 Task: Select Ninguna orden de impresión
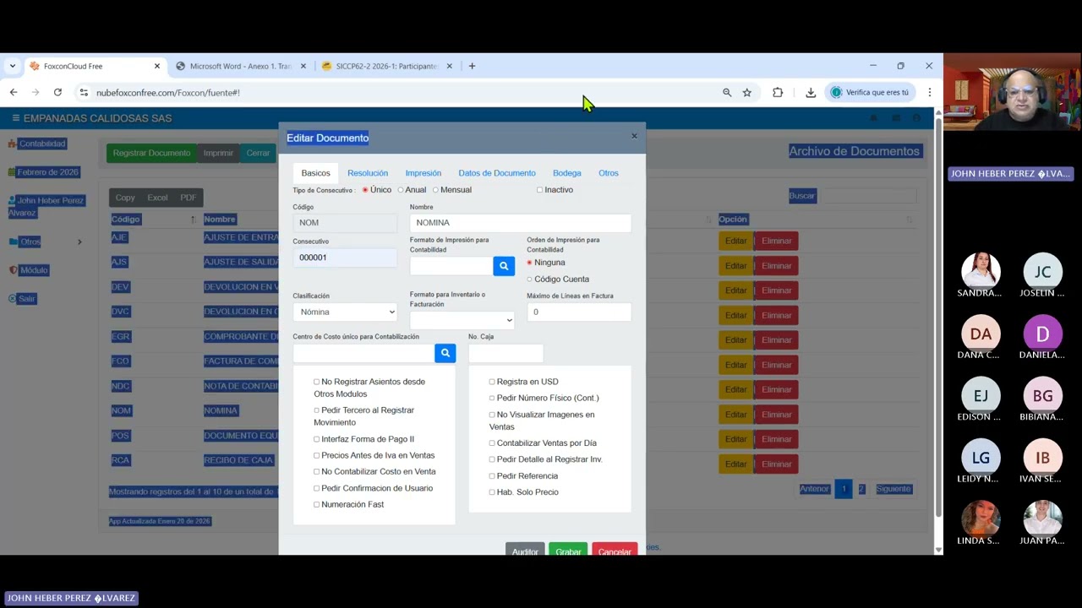pyautogui.click(x=529, y=263)
